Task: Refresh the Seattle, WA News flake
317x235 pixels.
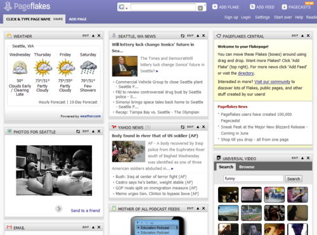Action: point(183,36)
